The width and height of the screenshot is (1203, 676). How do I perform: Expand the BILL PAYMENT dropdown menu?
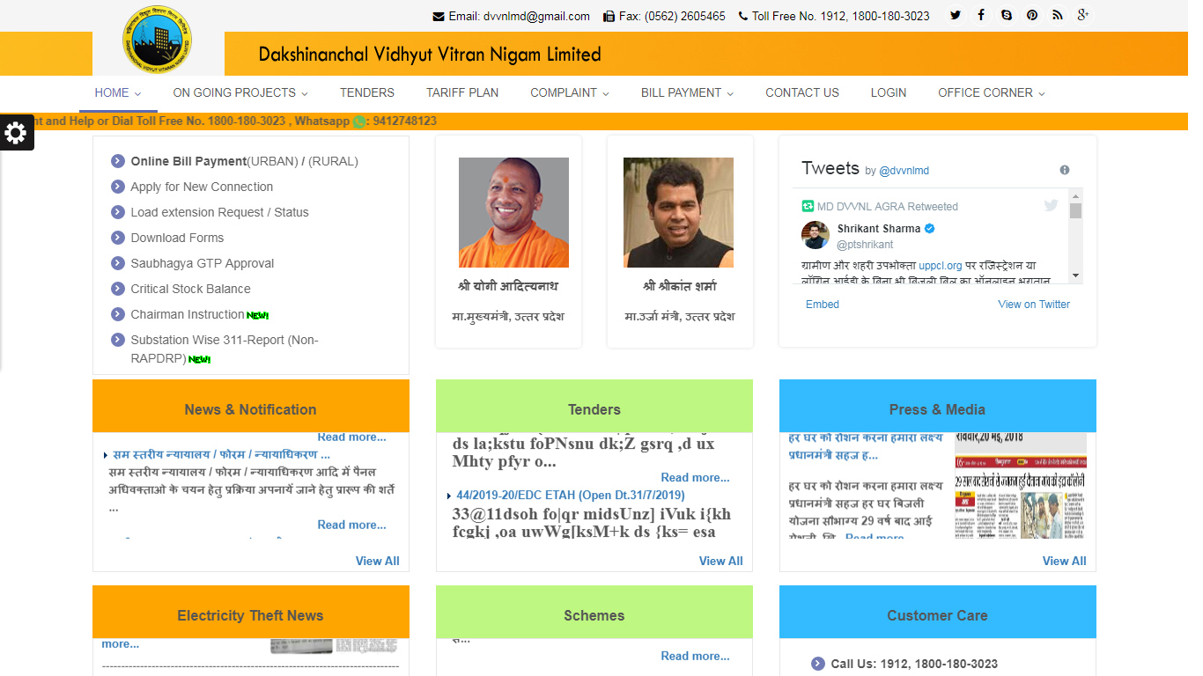[x=687, y=92]
